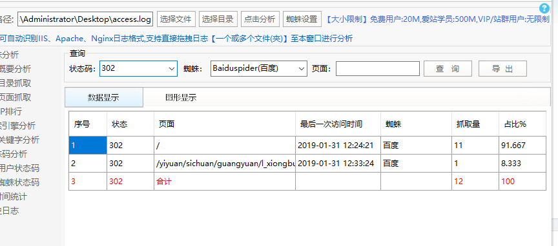Screen dimensions: 558x246
Task: Export results with 导出 button
Action: point(502,68)
